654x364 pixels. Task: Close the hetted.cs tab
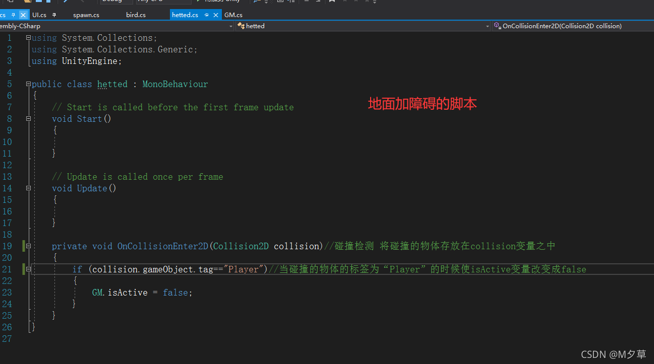click(x=216, y=15)
